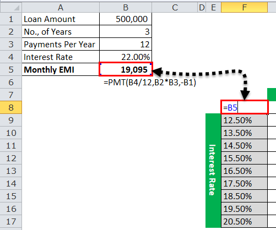Select row 10 header

(x=11, y=133)
